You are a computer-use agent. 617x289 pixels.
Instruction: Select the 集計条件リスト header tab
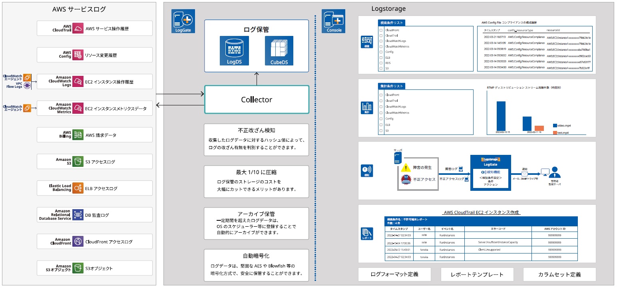pyautogui.click(x=392, y=86)
